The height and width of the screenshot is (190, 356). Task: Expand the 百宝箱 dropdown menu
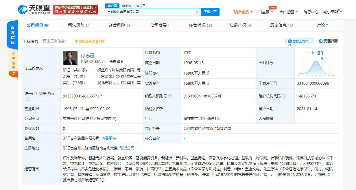(x=265, y=12)
